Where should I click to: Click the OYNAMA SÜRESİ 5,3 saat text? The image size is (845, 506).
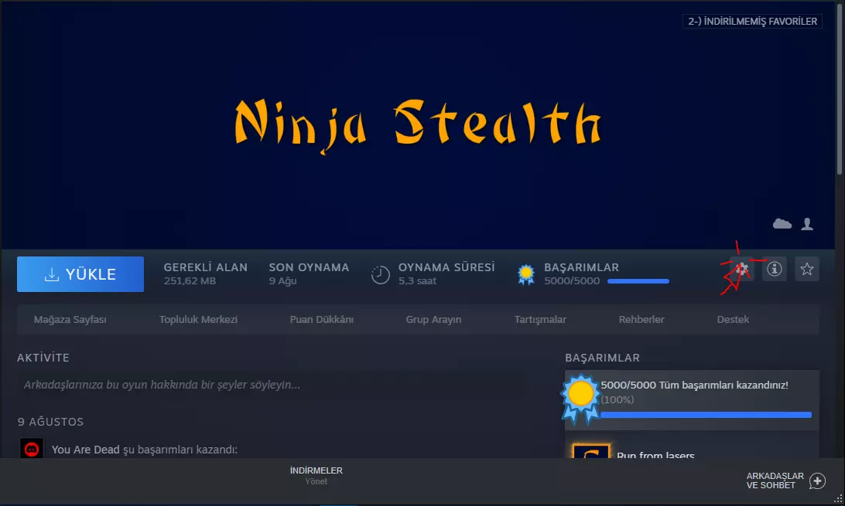pyautogui.click(x=446, y=274)
